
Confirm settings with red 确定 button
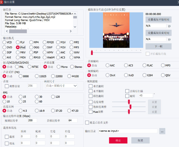click(118, 140)
